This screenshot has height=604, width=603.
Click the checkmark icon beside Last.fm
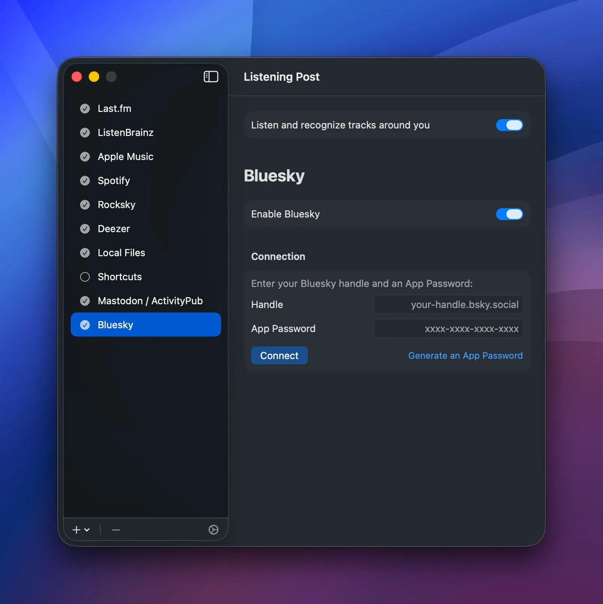(85, 108)
